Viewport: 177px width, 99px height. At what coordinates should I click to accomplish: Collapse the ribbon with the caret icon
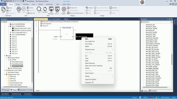(x=170, y=4)
